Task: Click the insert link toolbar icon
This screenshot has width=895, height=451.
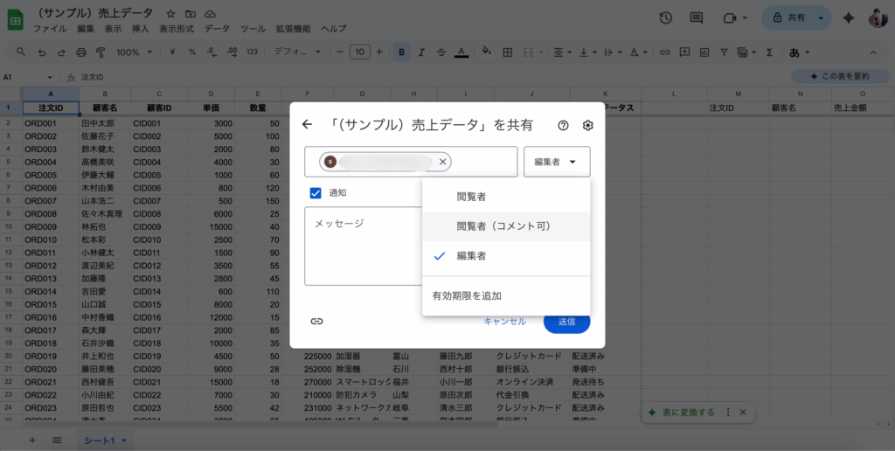Action: click(x=664, y=52)
